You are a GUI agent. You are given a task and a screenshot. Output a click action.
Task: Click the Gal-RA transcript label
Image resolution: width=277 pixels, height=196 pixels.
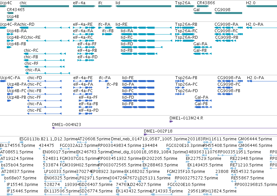tap(201, 44)
